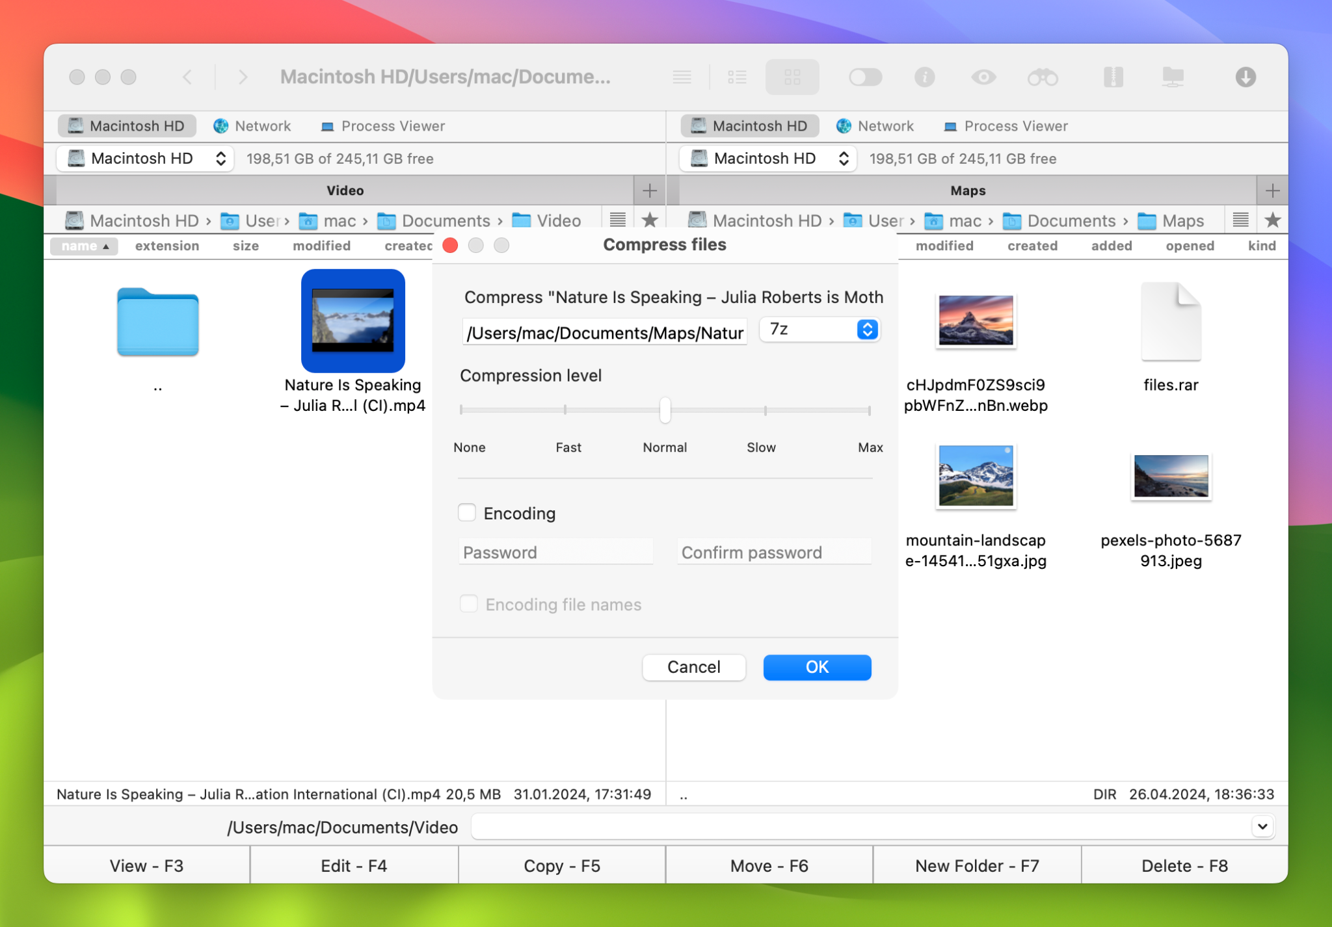This screenshot has width=1332, height=927.
Task: Cancel the Compress files dialog
Action: [x=693, y=667]
